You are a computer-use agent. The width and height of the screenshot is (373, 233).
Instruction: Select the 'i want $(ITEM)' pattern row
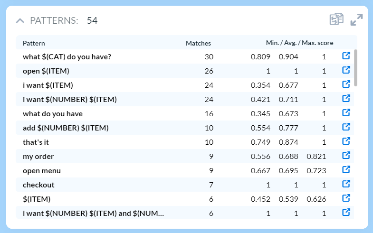point(48,85)
